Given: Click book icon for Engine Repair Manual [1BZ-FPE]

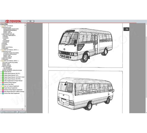Looking at the screenshot, I should (3, 79).
